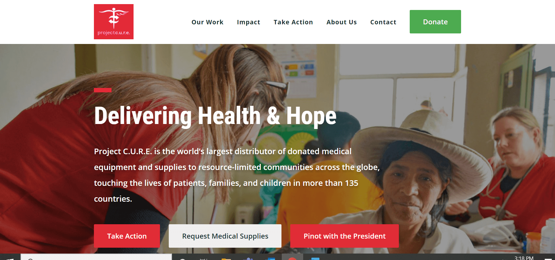Select the Request Medical Supplies button

pyautogui.click(x=225, y=236)
